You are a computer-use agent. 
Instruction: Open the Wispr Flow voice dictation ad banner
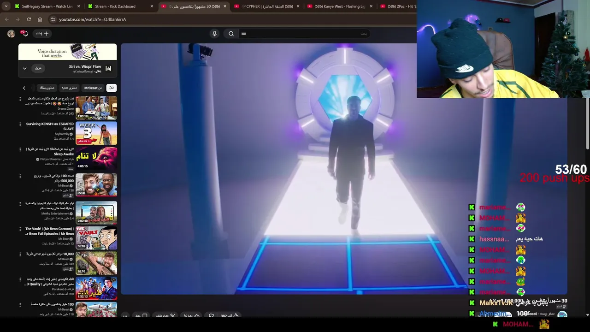click(x=68, y=52)
